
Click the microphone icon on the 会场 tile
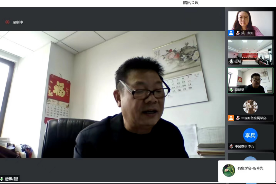[231, 61]
